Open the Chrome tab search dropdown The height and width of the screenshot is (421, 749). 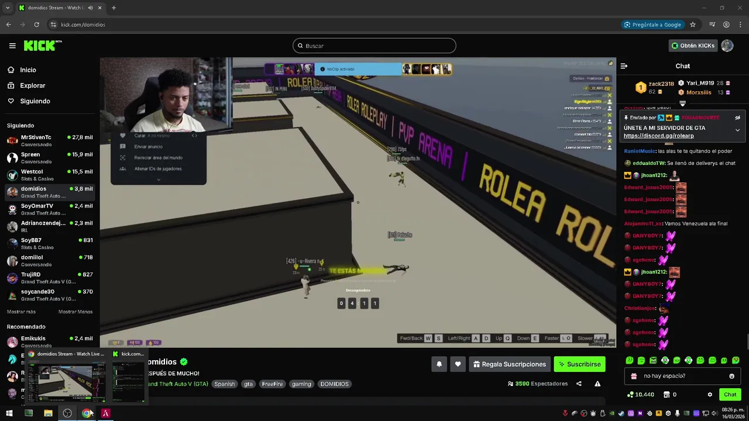click(8, 8)
